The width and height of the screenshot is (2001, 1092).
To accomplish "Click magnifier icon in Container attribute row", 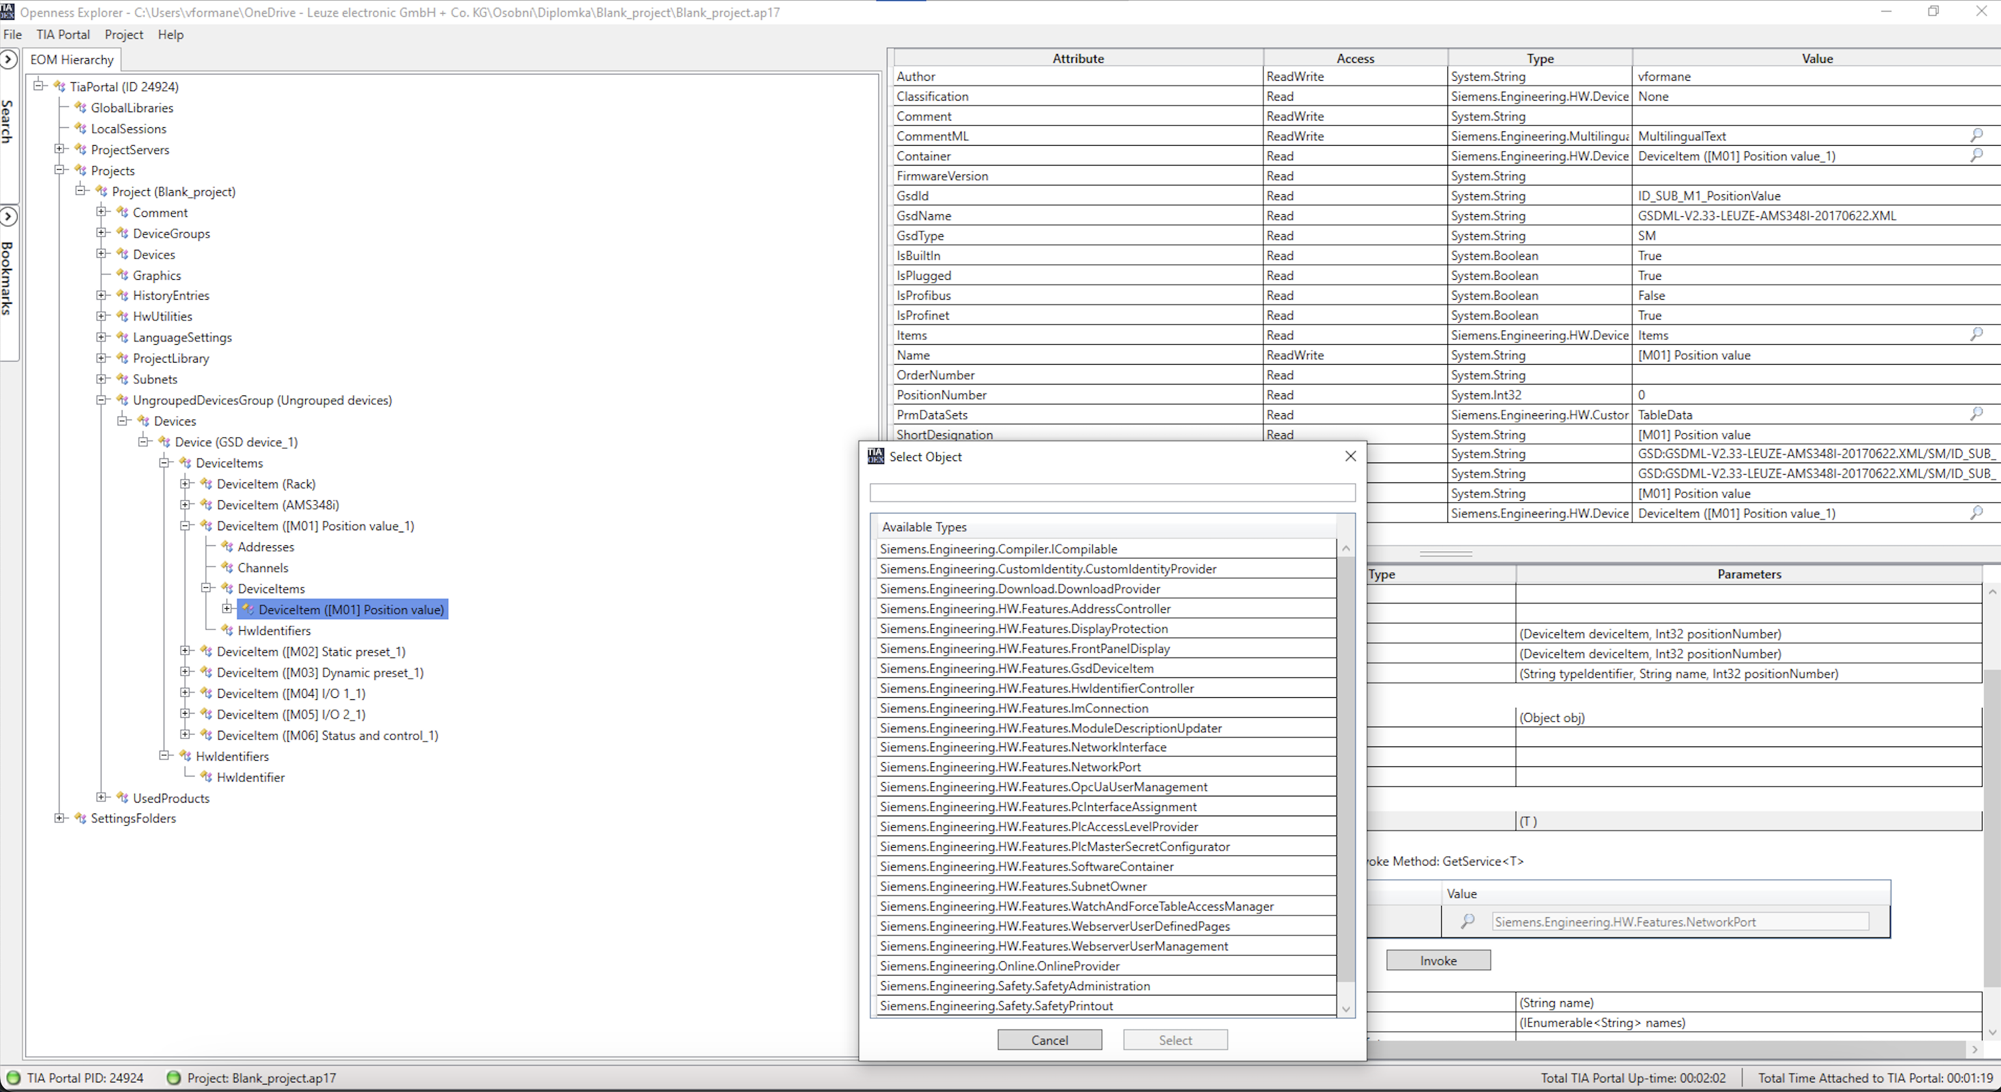I will point(1976,155).
